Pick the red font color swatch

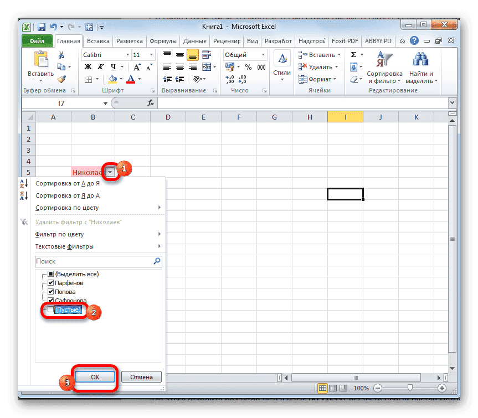(x=131, y=80)
